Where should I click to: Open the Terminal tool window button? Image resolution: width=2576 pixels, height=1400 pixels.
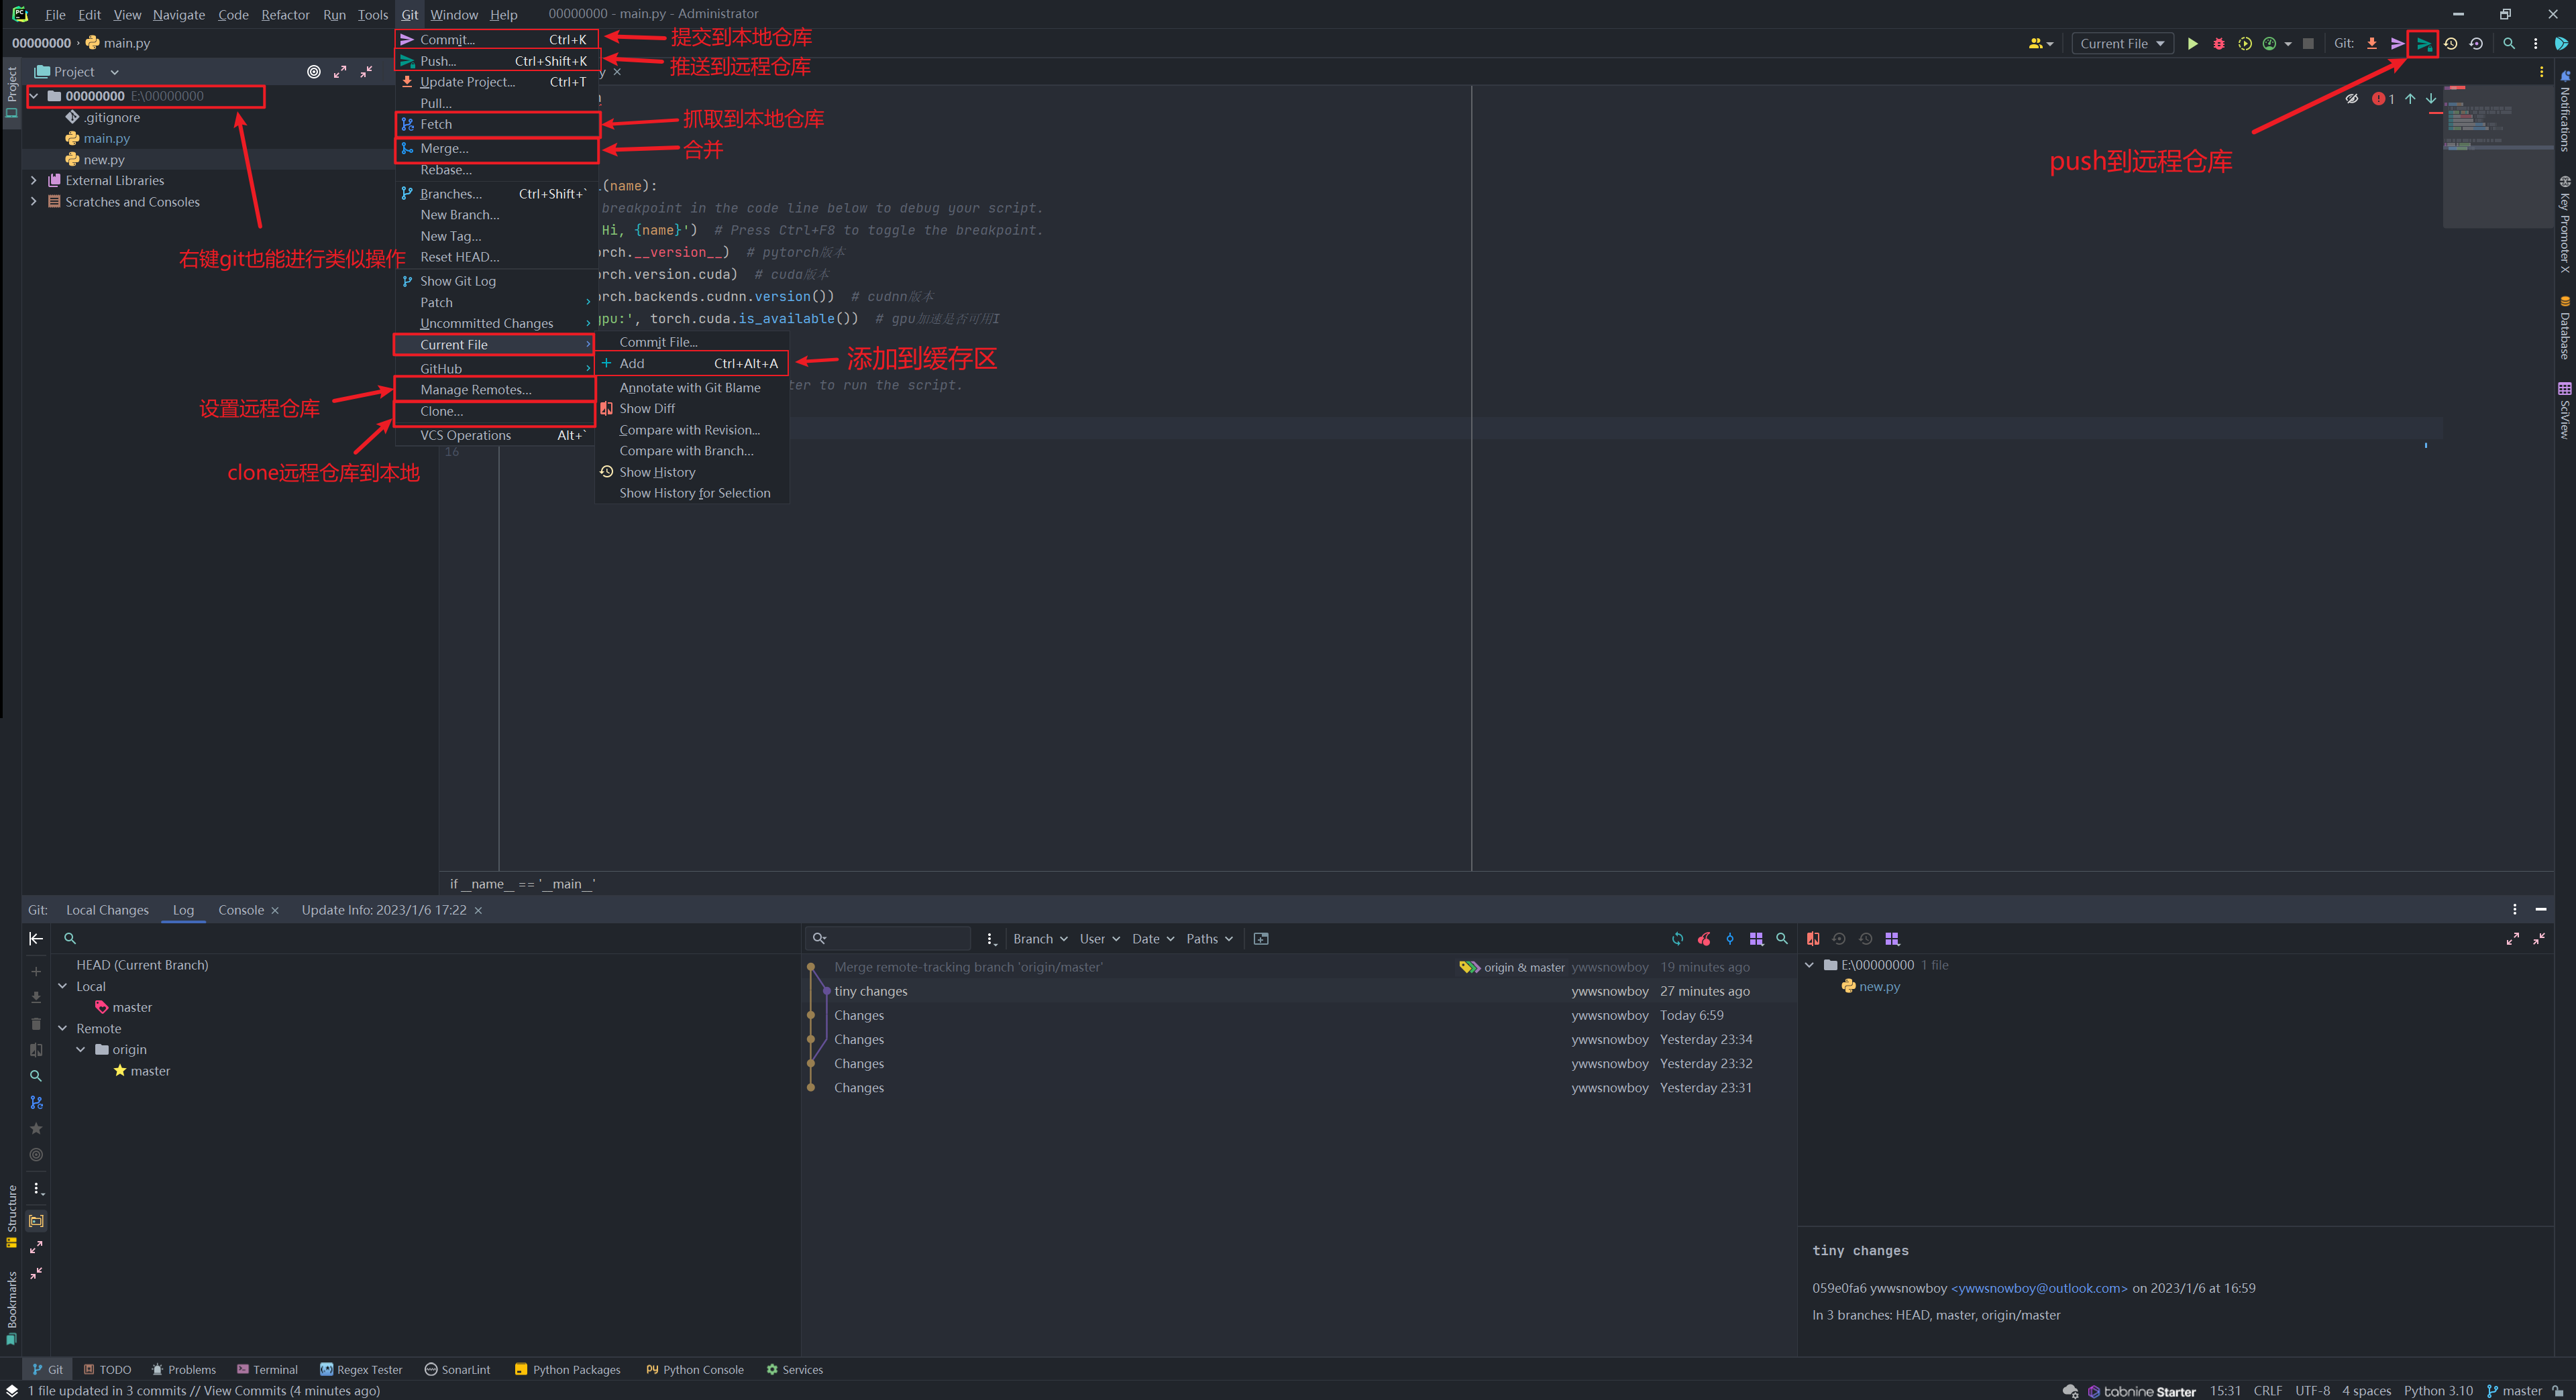point(267,1370)
